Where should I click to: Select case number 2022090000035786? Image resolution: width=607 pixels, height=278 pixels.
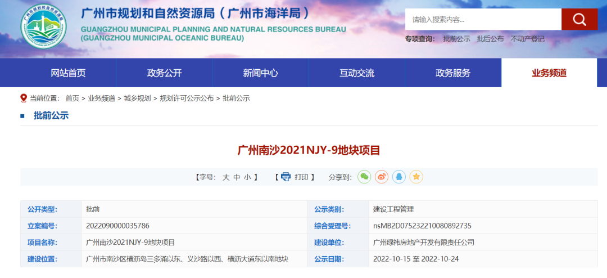[117, 226]
